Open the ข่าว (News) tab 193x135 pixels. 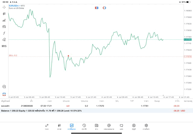click(96, 127)
